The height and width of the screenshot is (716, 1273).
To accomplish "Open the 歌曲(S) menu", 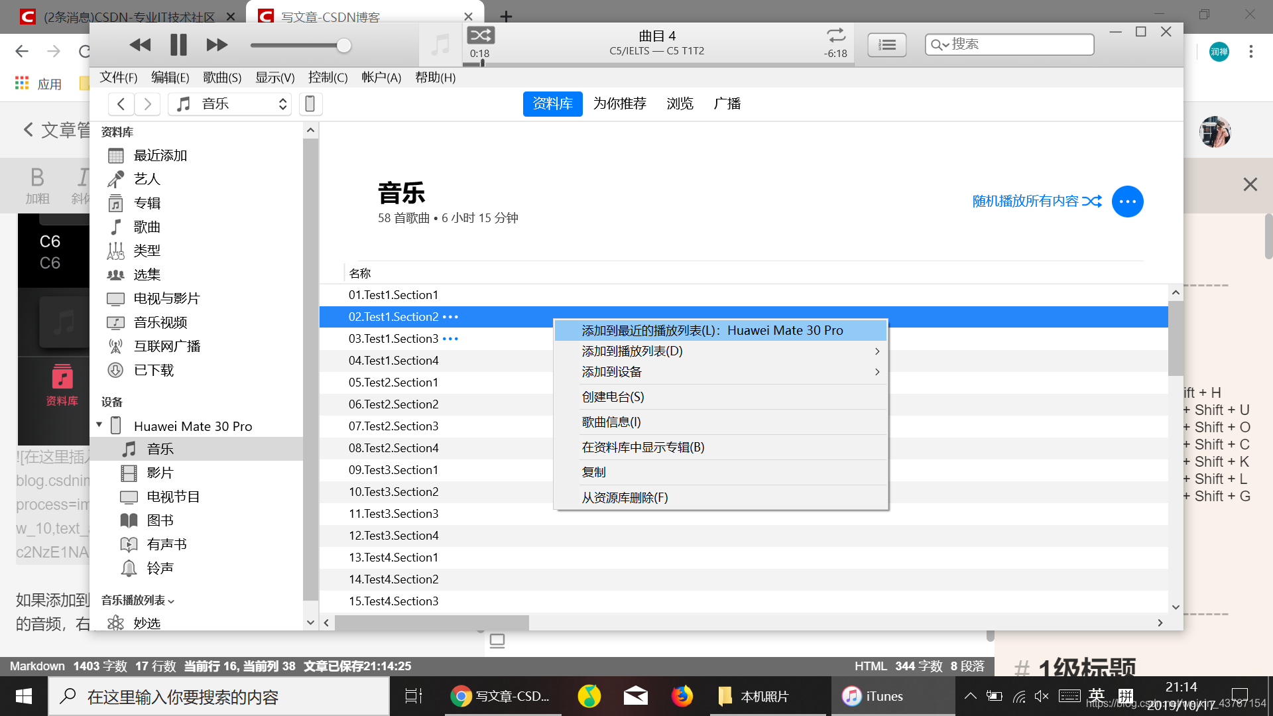I will click(222, 78).
